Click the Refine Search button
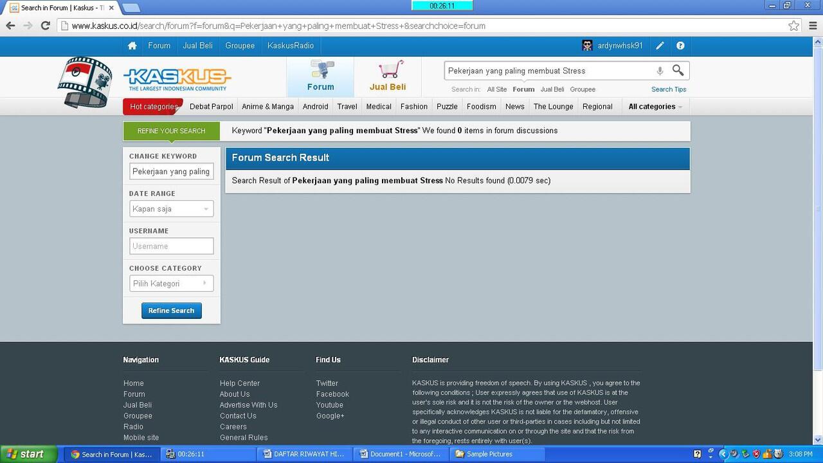Viewport: 823px width, 463px height. [171, 311]
